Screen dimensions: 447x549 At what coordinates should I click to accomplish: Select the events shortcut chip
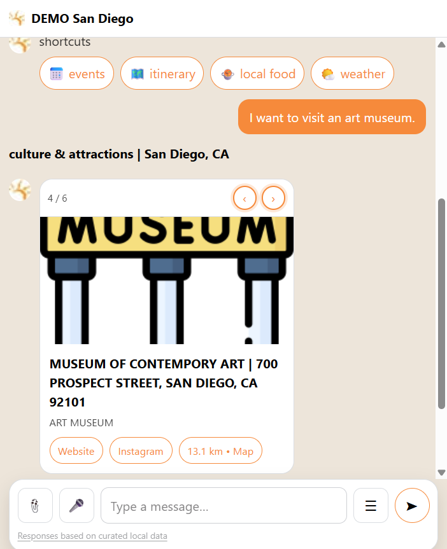[x=77, y=74]
